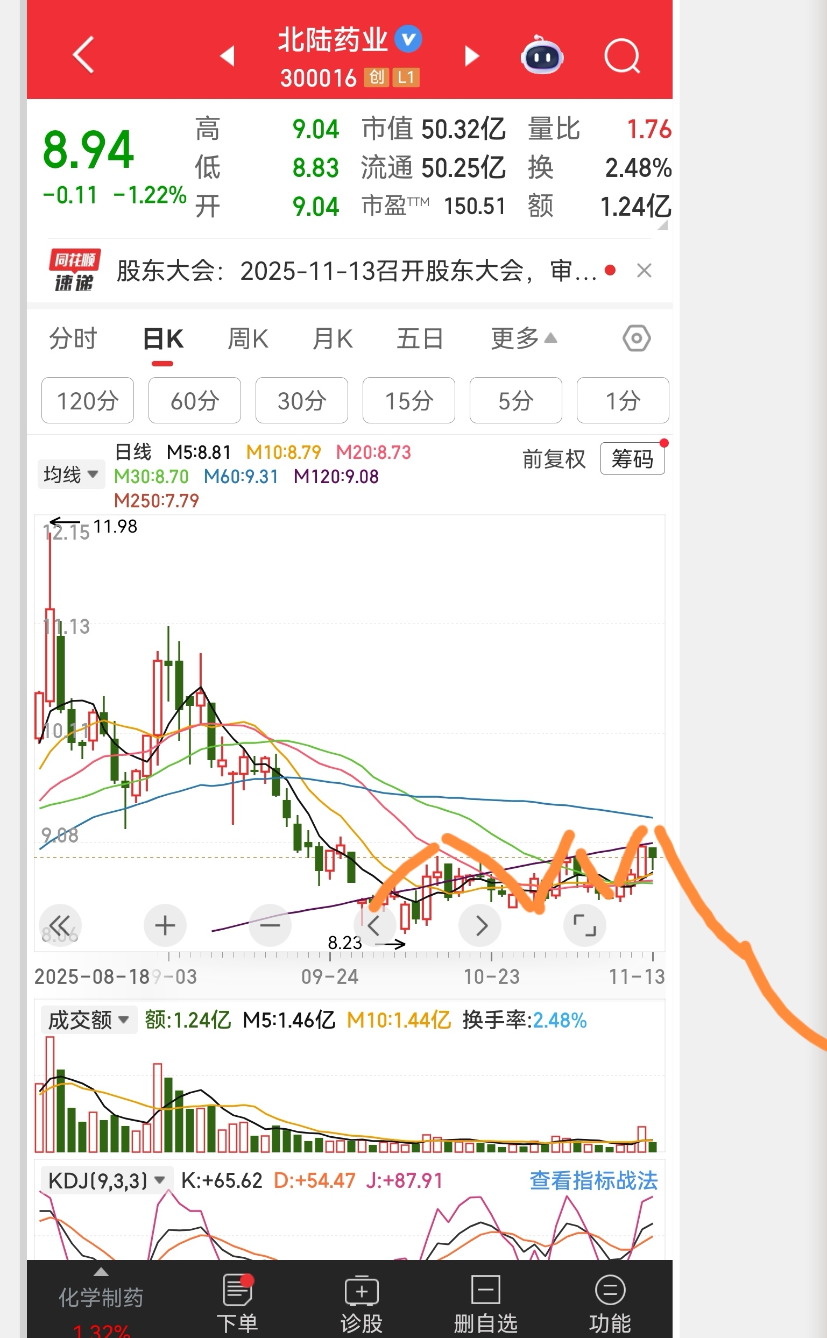
Task: Move chart left with chevron button
Action: [374, 925]
